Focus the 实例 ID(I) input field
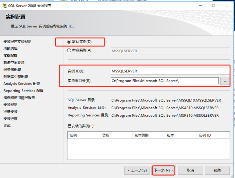235x178 pixels. 170,71
